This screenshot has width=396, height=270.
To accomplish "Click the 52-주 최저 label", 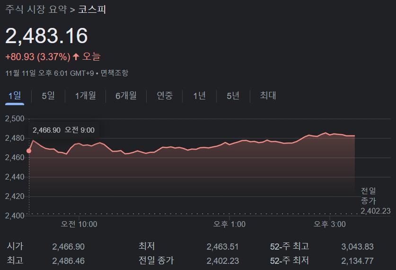I will pos(290,261).
